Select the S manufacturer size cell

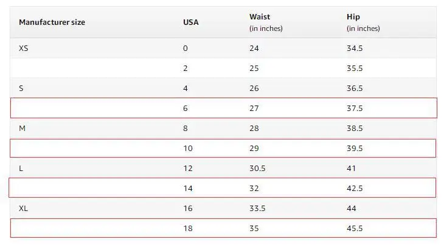pyautogui.click(x=21, y=89)
